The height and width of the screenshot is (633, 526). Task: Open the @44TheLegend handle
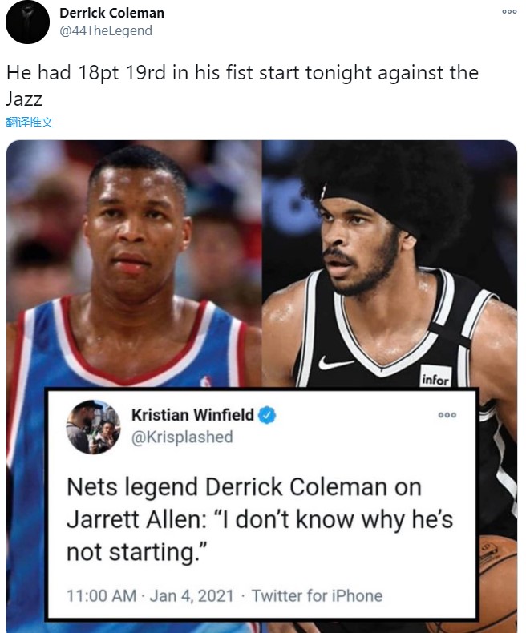[x=106, y=30]
